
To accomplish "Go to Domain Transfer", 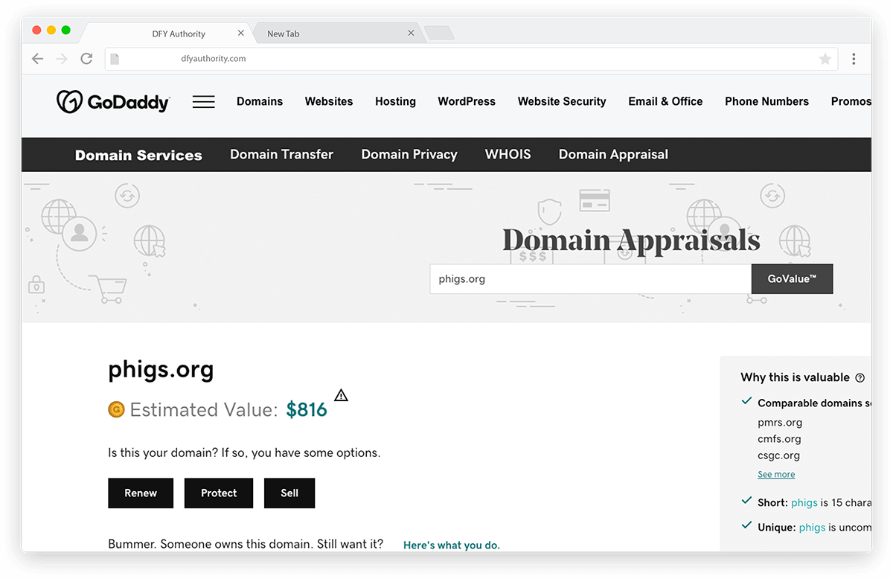I will pyautogui.click(x=281, y=155).
